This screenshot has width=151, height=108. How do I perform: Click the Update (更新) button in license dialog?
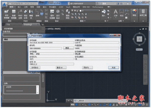tap(68, 48)
